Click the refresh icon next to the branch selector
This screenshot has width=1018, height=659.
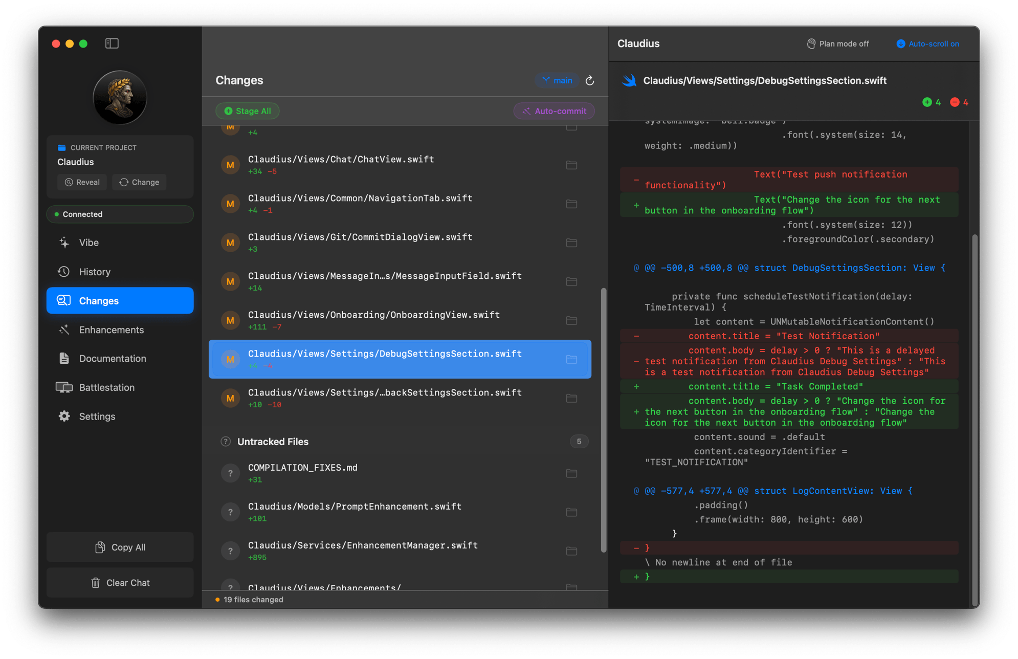point(590,80)
